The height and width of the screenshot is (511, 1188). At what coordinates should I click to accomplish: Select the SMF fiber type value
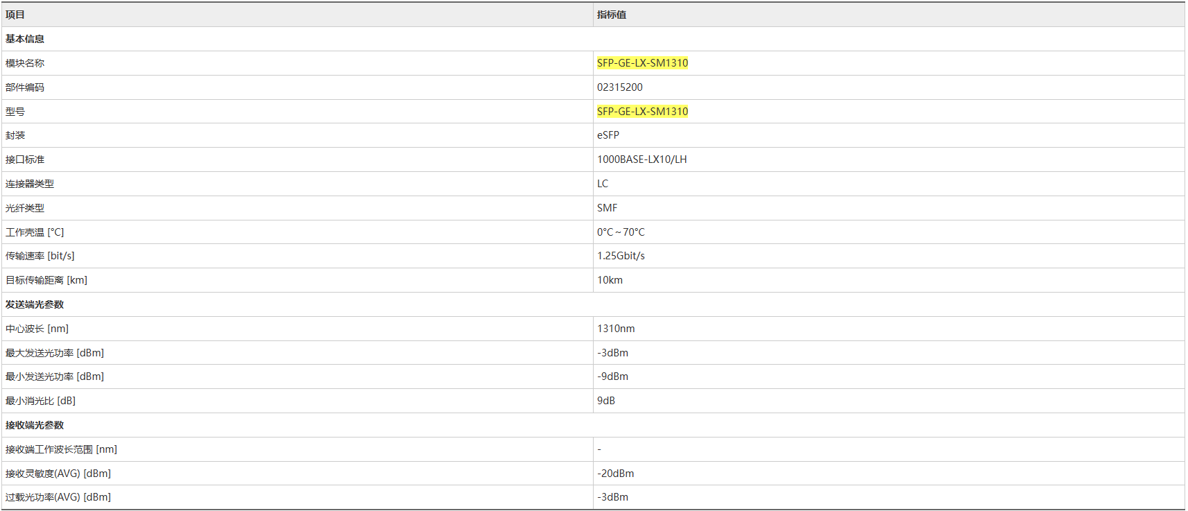pos(607,208)
